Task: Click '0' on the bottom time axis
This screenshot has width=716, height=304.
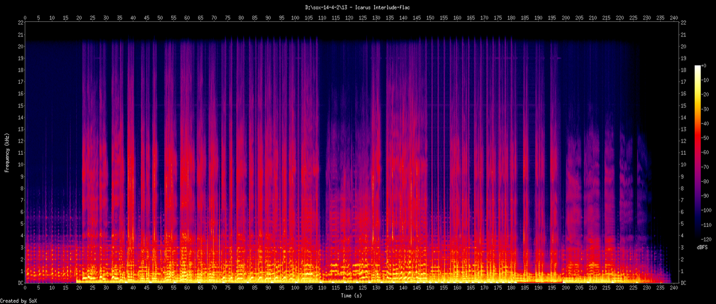Action: click(25, 289)
